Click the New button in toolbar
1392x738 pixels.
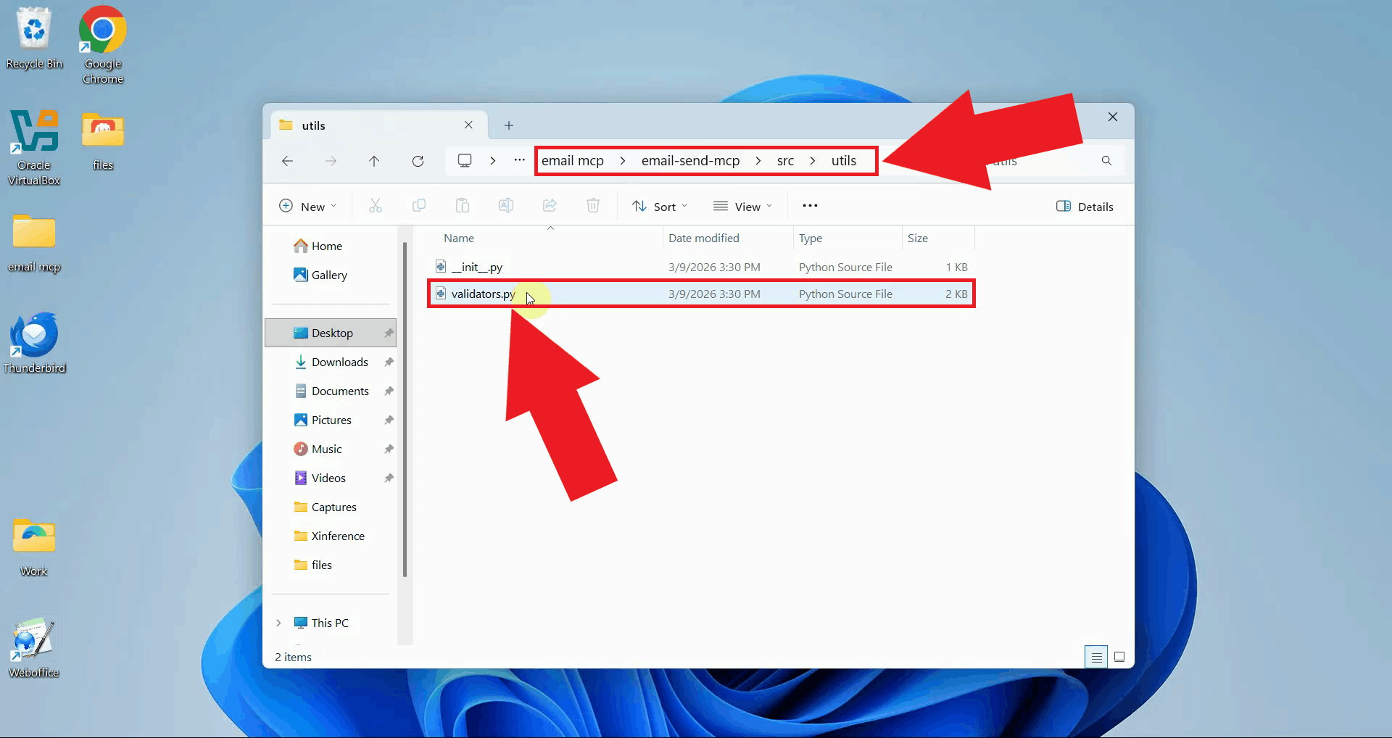click(x=308, y=207)
